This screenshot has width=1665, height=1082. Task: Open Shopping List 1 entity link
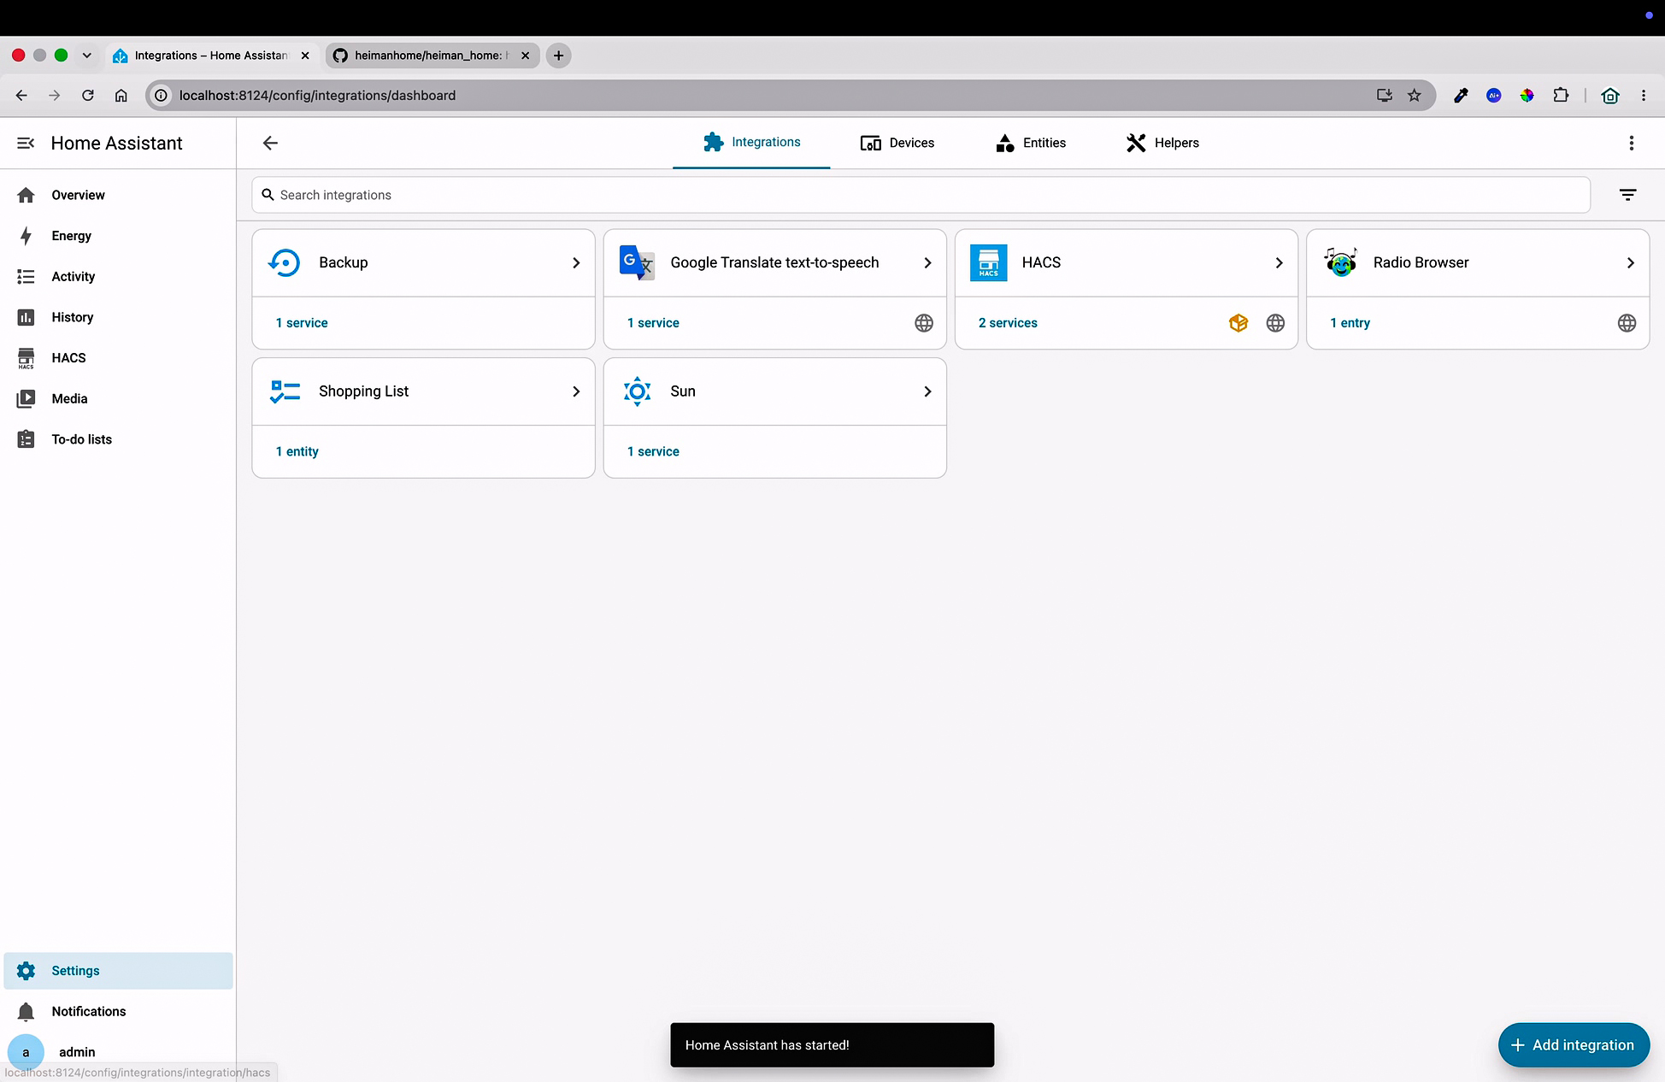(297, 451)
